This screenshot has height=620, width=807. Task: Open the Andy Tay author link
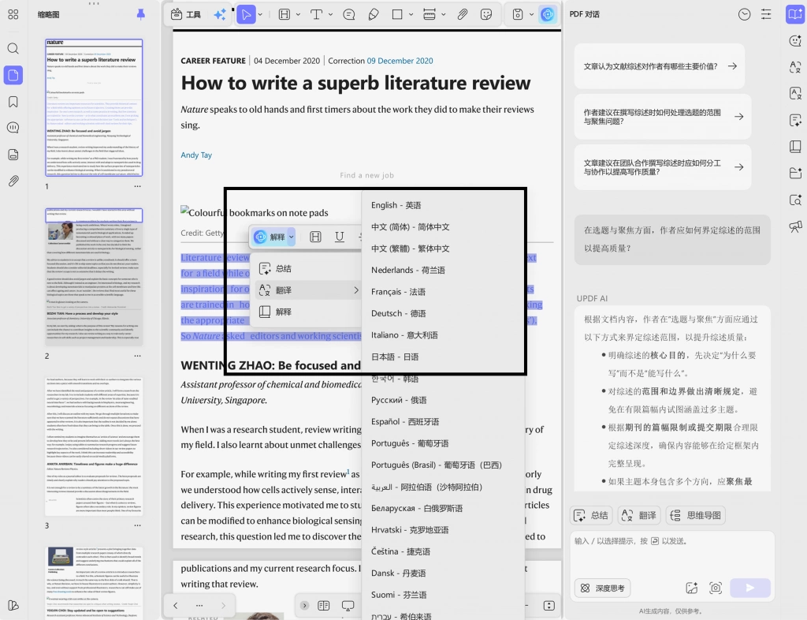196,155
